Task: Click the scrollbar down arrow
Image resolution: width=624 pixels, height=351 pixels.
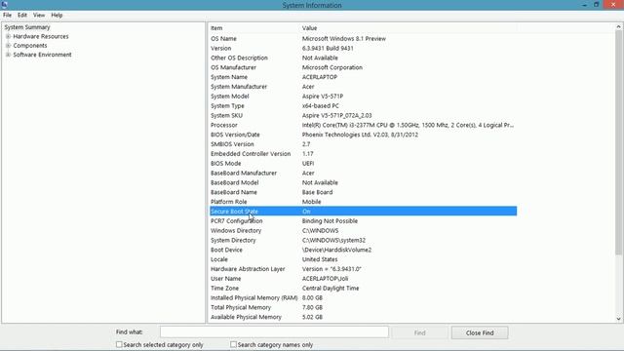Action: tap(618, 319)
